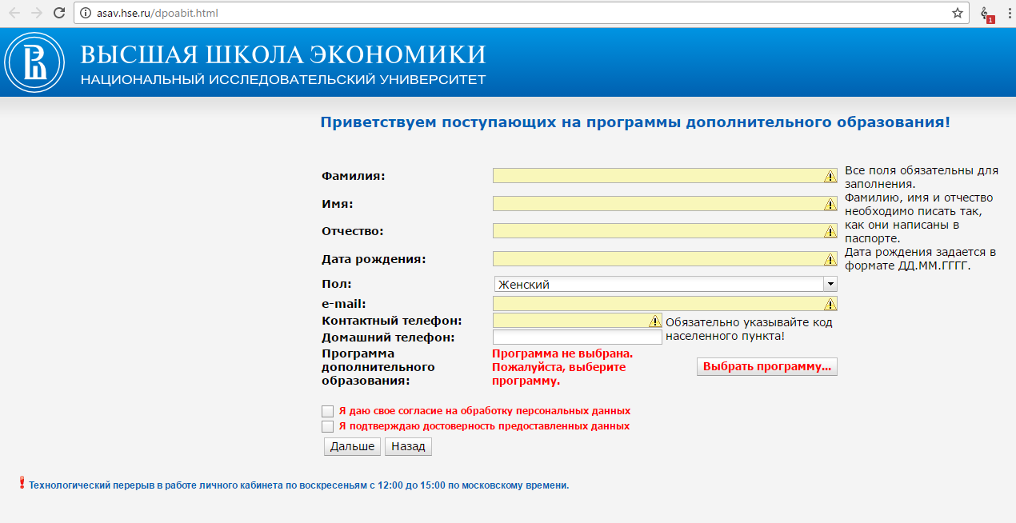1016x523 pixels.
Task: Click the Обязательно указывайте код hint text
Action: (750, 329)
